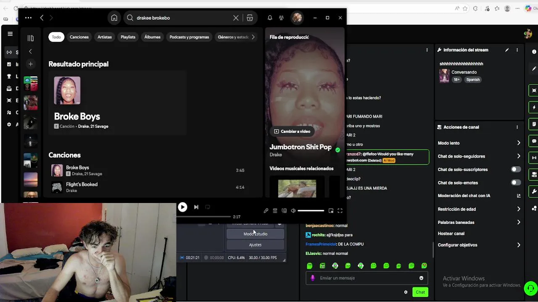Open emote picker in chat input
Viewport: 538px width, 302px height.
click(421, 278)
